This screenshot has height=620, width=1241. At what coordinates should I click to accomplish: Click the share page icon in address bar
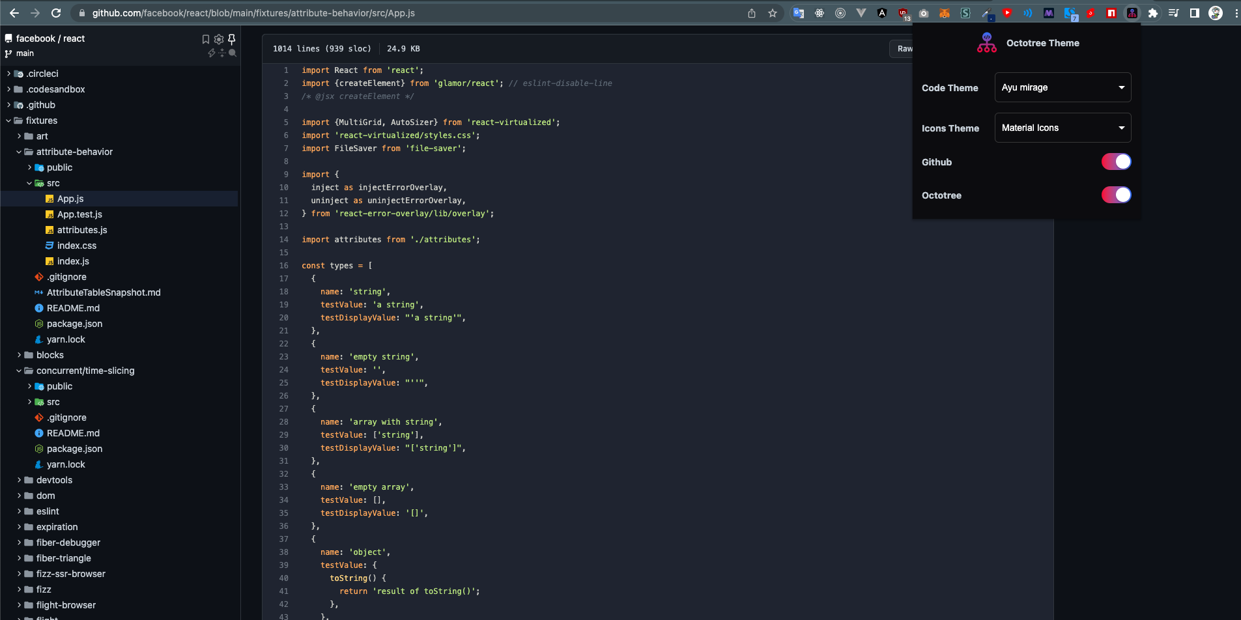coord(752,13)
